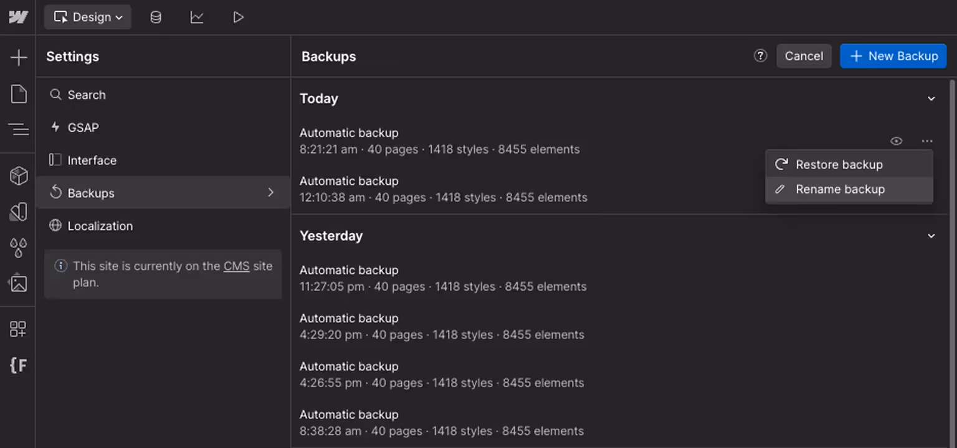
Task: Select Restore backup from the menu
Action: click(839, 164)
